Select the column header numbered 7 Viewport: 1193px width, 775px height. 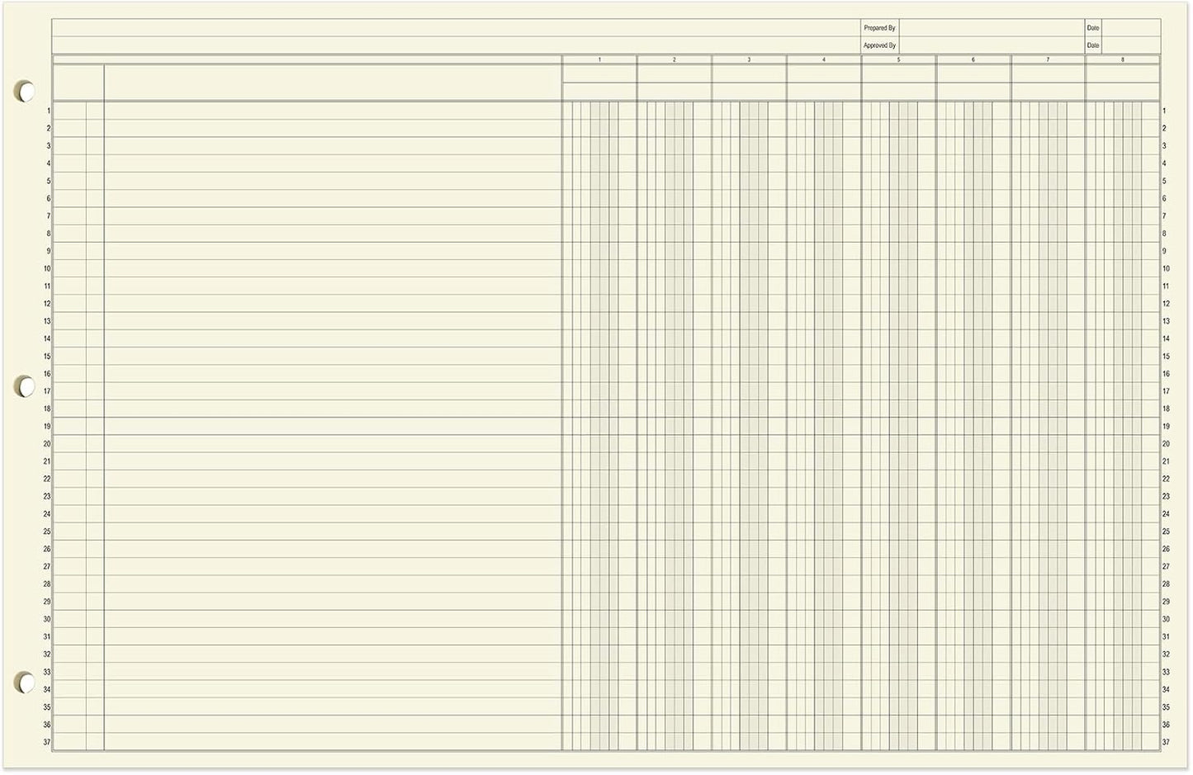click(x=1047, y=59)
